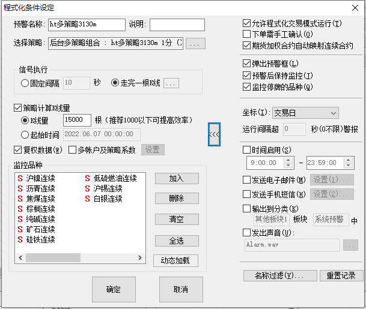Close the 程式化条件设定 dialog
The image size is (366, 309).
[x=355, y=8]
